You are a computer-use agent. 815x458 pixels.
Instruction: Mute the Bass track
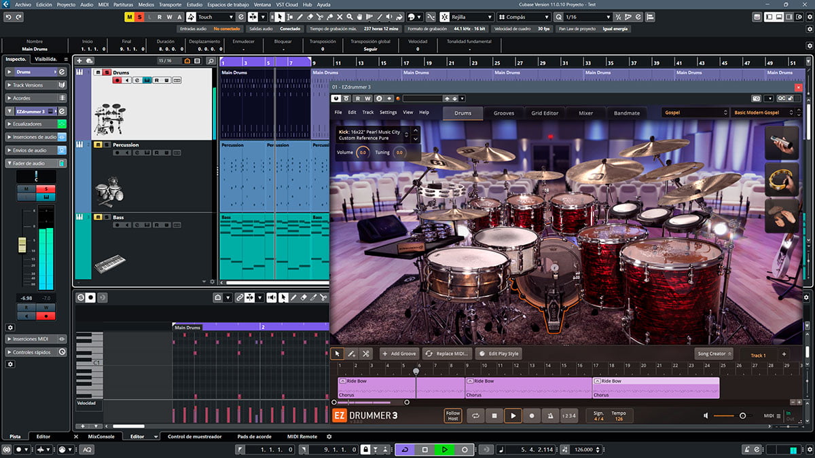coord(98,218)
